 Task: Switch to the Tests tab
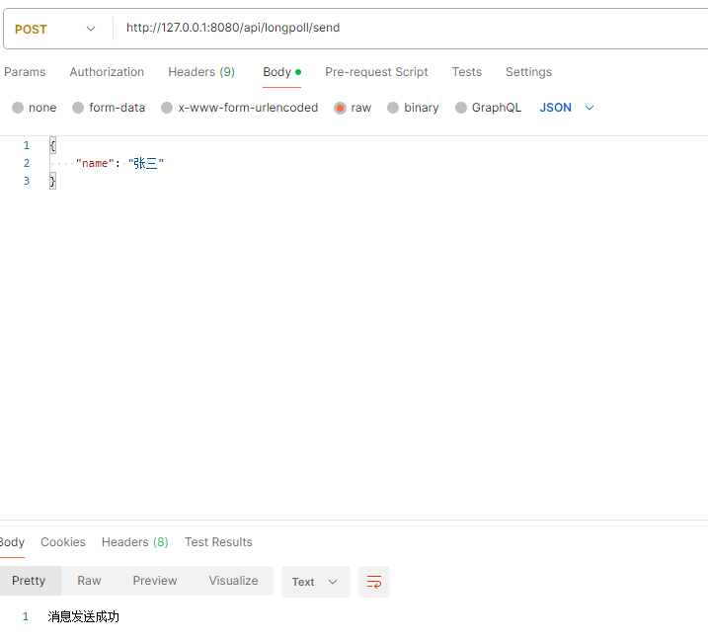467,72
